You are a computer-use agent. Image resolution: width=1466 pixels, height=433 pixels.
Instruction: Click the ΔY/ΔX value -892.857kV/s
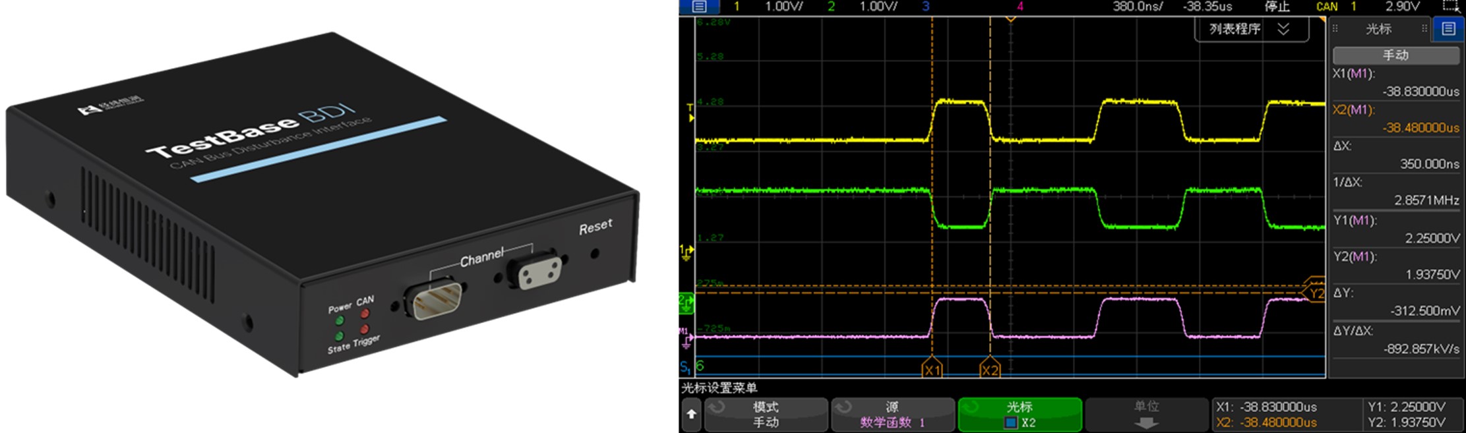pyautogui.click(x=1421, y=349)
